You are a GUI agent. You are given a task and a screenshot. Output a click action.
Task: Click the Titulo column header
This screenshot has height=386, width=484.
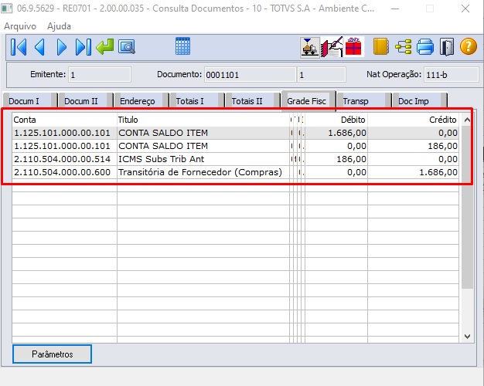click(x=203, y=120)
